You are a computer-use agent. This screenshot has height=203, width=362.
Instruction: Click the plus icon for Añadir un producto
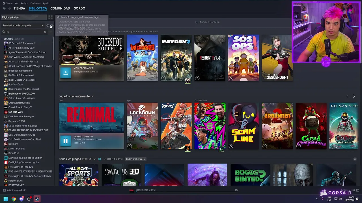[x=4, y=190]
